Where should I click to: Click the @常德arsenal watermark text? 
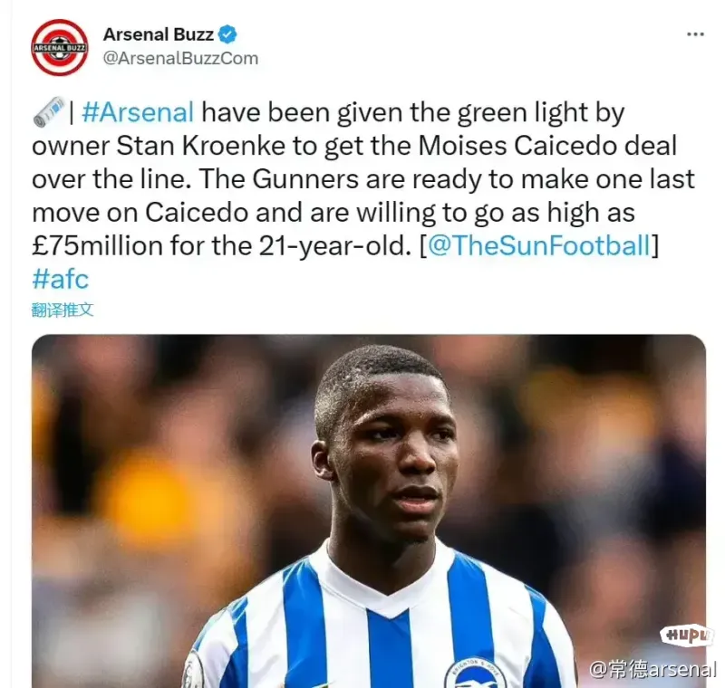tap(652, 670)
